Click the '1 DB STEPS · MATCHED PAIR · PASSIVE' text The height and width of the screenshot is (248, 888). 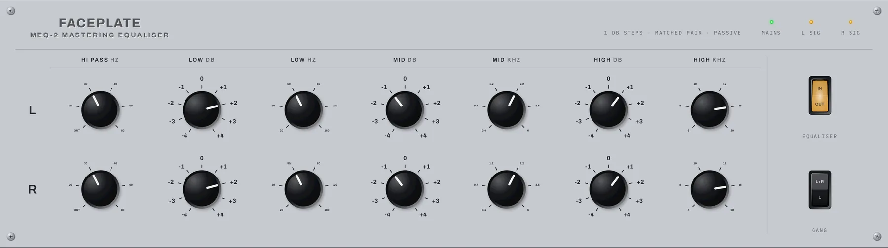[x=672, y=33]
